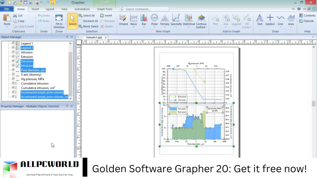Open the Line tool dropdown arrow

click(x=280, y=27)
